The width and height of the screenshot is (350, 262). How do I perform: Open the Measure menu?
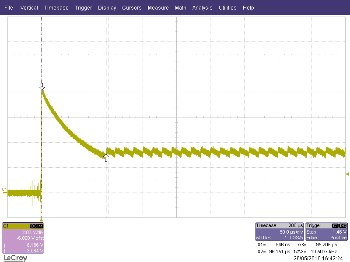pyautogui.click(x=158, y=8)
